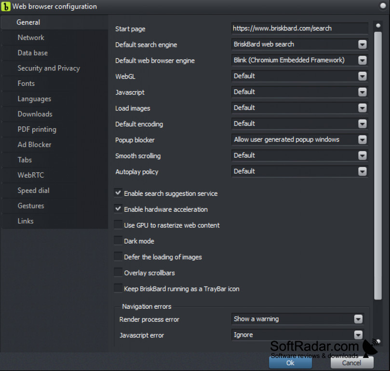Expand Render process error dropdown
Image resolution: width=390 pixels, height=371 pixels.
(298, 319)
